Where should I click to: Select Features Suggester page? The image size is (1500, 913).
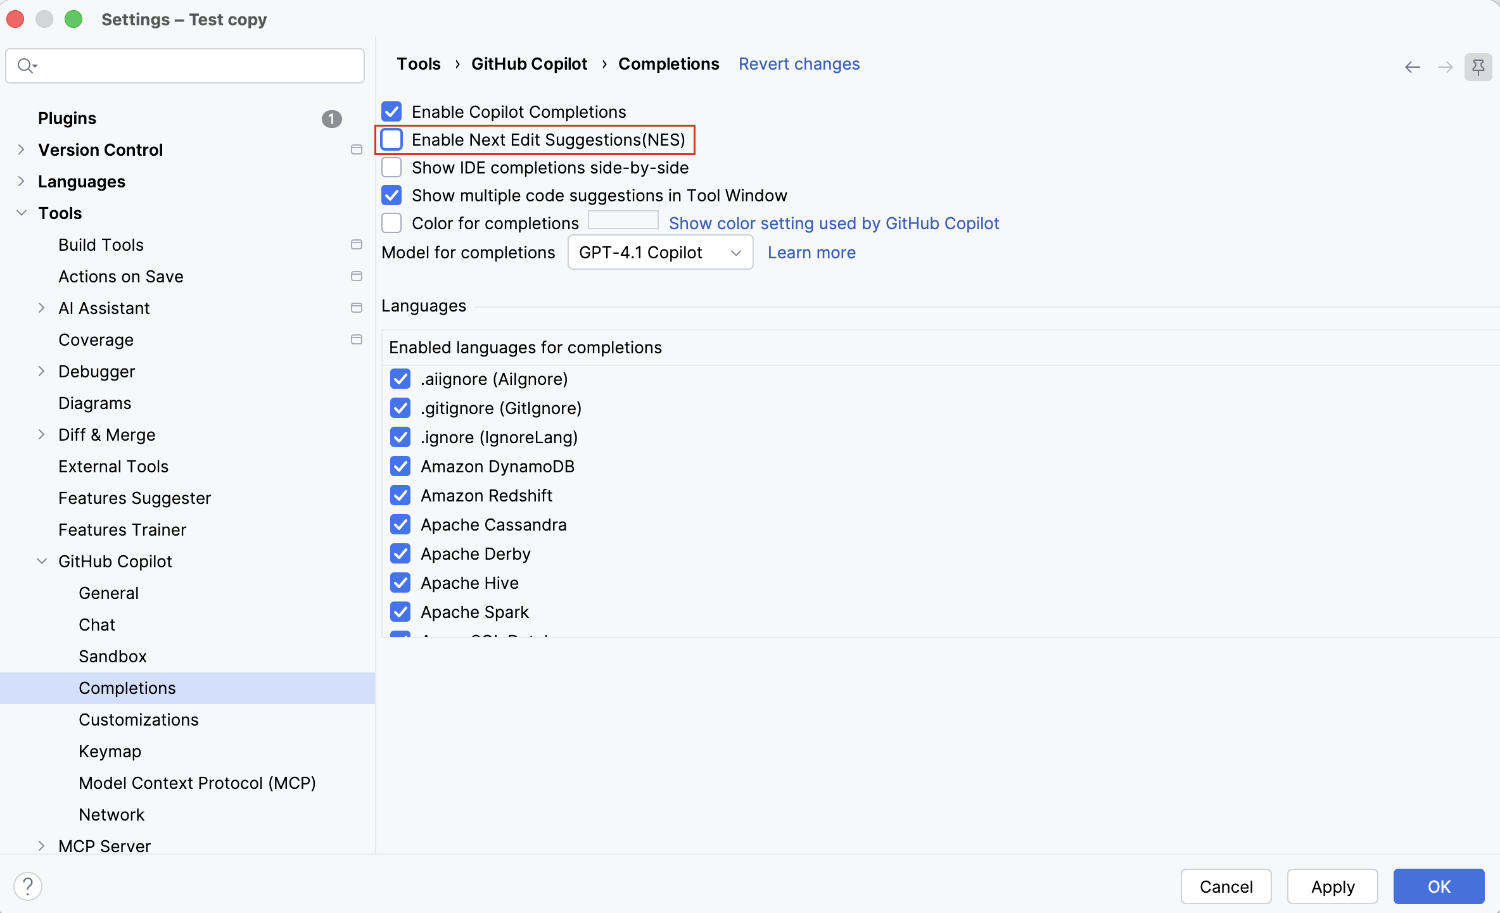tap(135, 498)
